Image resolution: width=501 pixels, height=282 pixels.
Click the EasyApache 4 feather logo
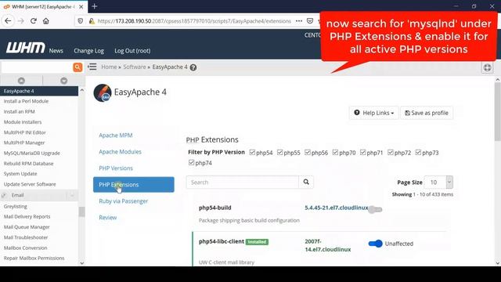tap(103, 92)
